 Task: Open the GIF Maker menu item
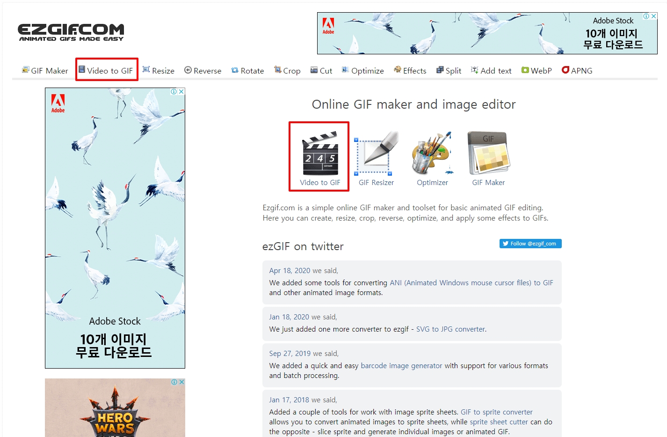[45, 70]
